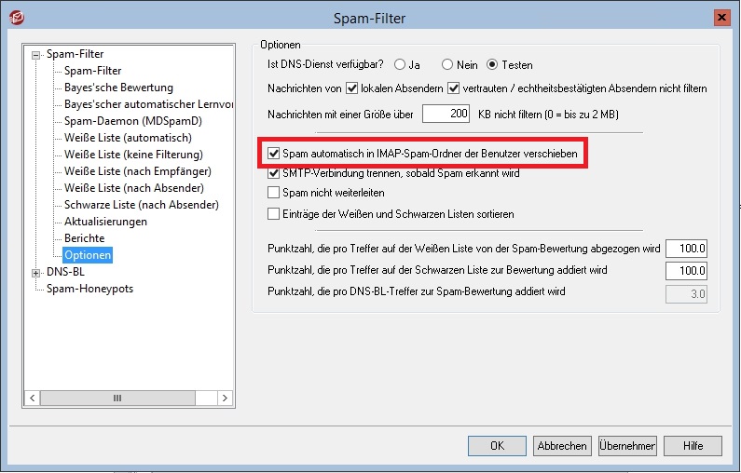This screenshot has width=741, height=473.
Task: Click the app icon in title bar
Action: [x=13, y=17]
